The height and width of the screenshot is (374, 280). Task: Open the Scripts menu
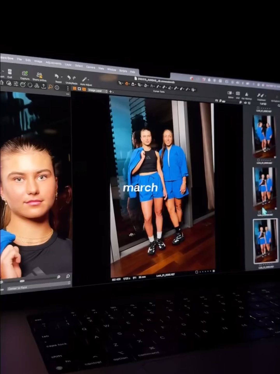(x=123, y=71)
